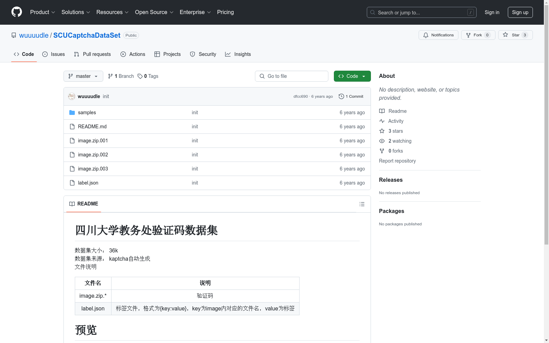Expand the Enterprise menu

tap(195, 12)
